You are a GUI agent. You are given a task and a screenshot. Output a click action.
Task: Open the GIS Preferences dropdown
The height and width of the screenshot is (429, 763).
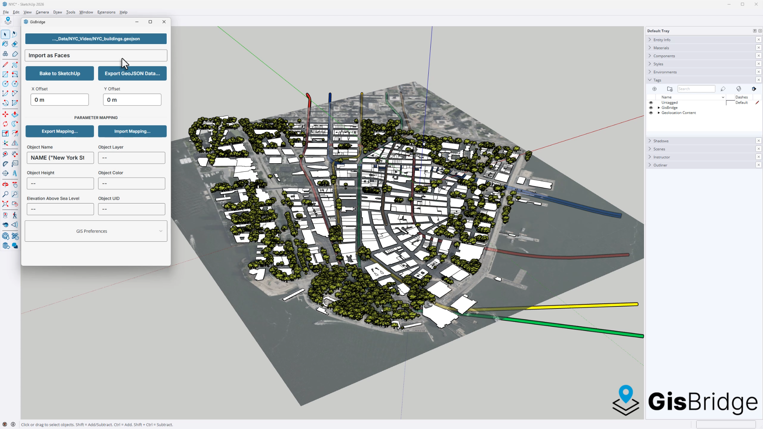pos(96,231)
